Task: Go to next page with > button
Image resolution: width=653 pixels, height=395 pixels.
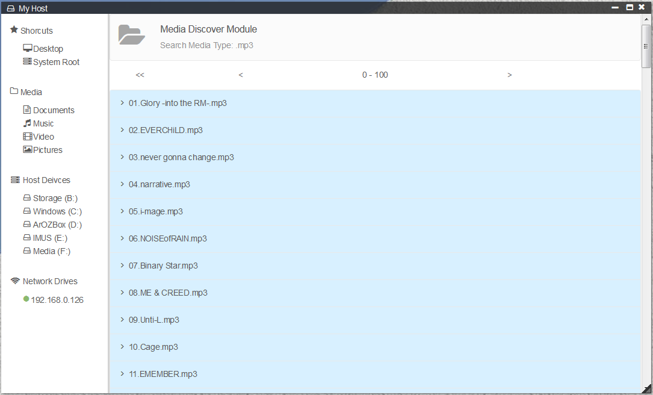Action: click(509, 75)
